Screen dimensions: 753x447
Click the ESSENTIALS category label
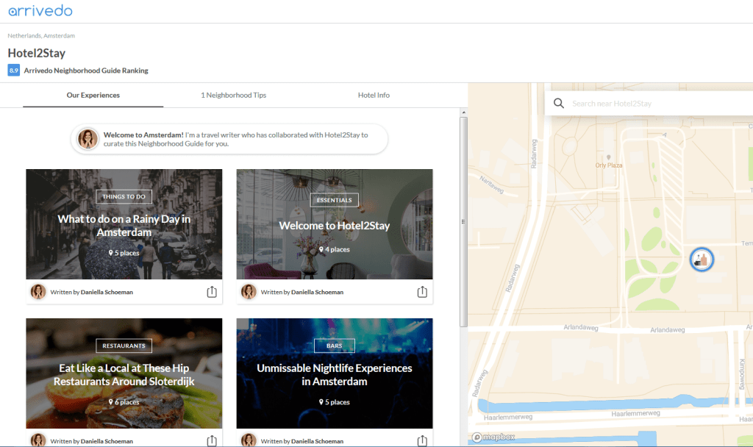[335, 200]
